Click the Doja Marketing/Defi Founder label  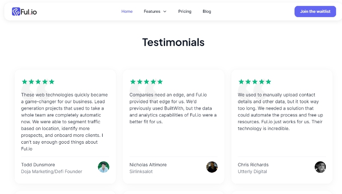pyautogui.click(x=52, y=171)
